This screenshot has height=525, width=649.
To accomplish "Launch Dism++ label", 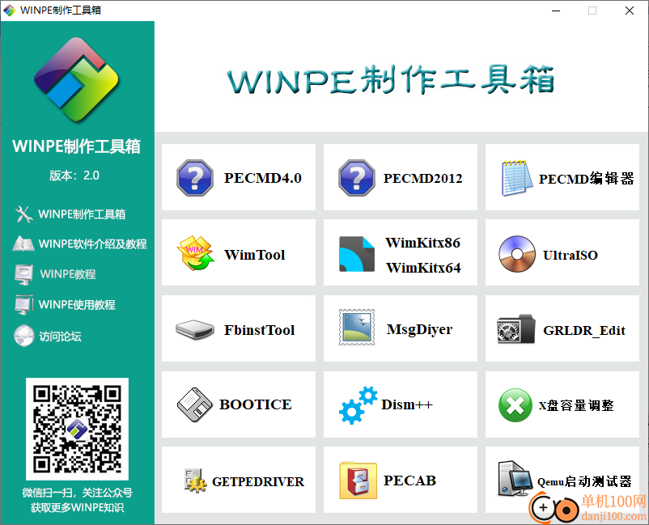I will [407, 404].
